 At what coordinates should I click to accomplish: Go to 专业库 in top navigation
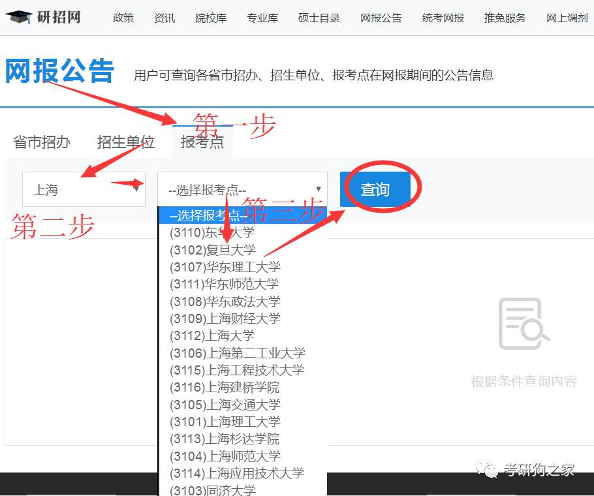pyautogui.click(x=262, y=18)
